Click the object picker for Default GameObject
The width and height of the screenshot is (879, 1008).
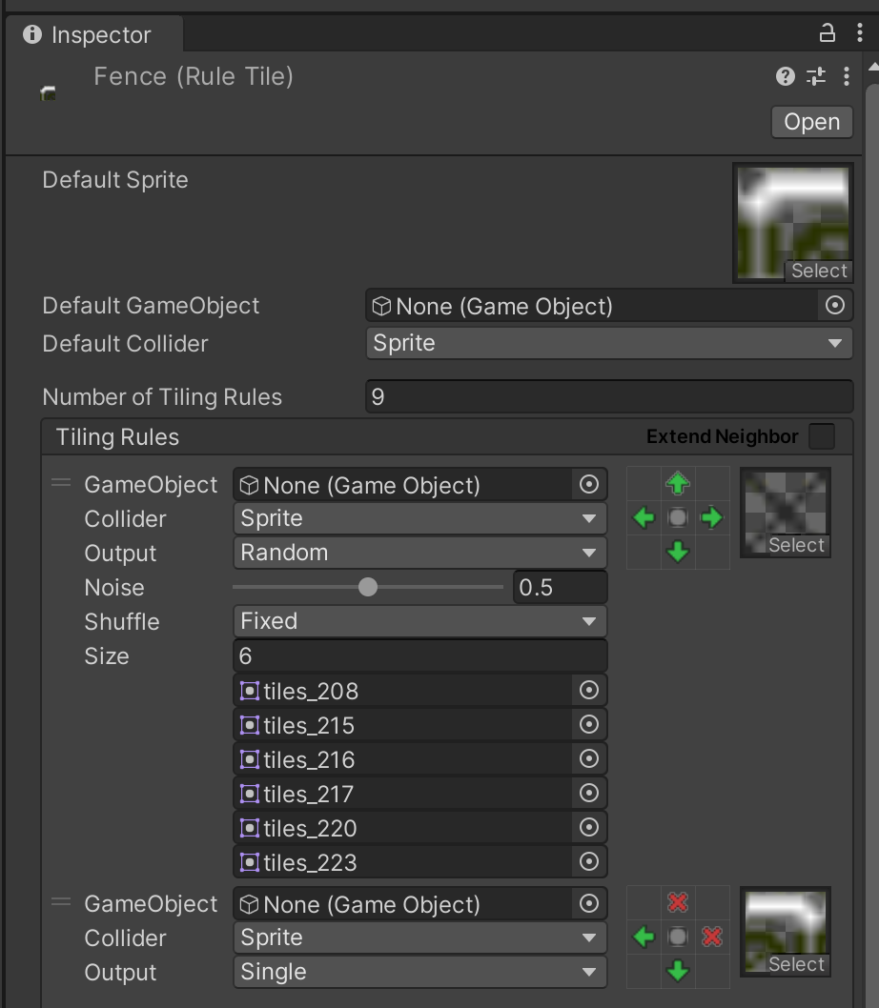coord(834,305)
